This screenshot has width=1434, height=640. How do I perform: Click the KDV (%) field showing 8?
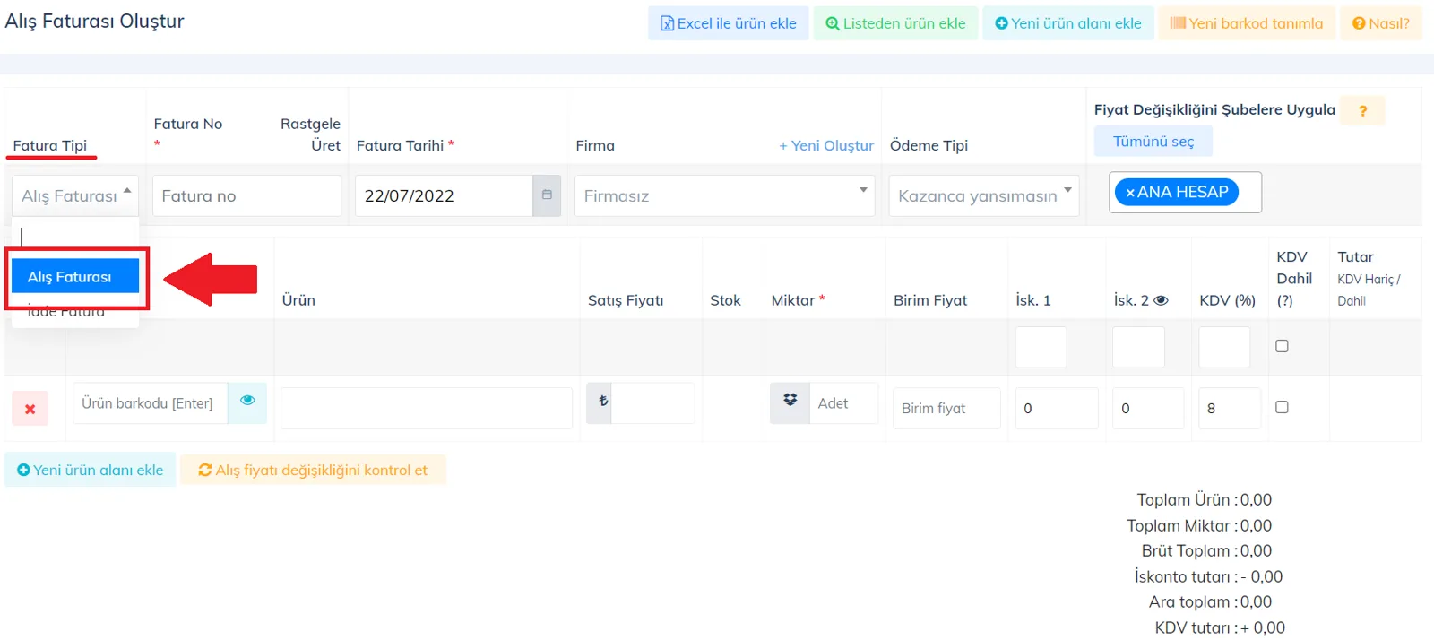click(1230, 408)
